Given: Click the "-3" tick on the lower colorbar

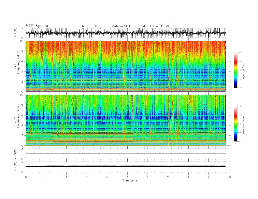Looking at the screenshot, I should [x=240, y=106].
